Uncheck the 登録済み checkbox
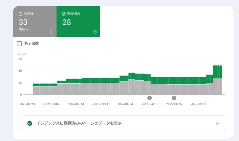This screenshot has height=141, width=239. point(64,14)
